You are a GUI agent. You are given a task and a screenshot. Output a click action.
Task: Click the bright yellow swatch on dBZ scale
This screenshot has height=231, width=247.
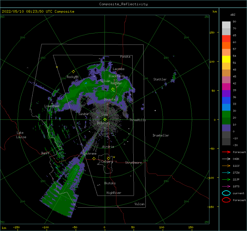pyautogui.click(x=226, y=59)
